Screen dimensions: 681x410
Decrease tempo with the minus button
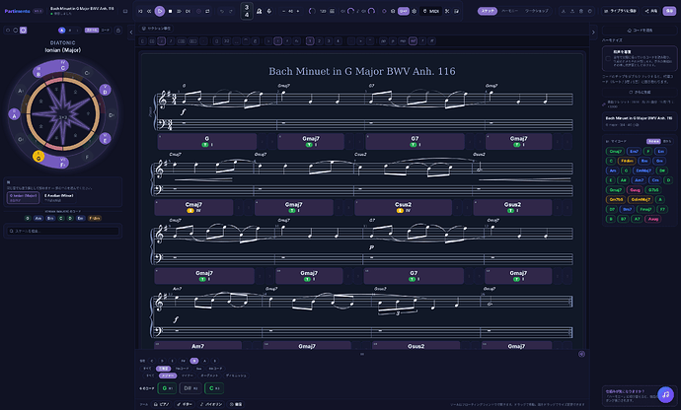coord(283,11)
